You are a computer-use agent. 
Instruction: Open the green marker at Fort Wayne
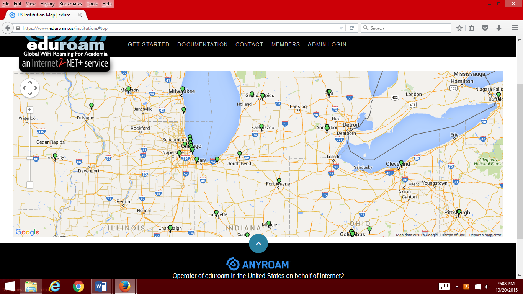point(279,181)
